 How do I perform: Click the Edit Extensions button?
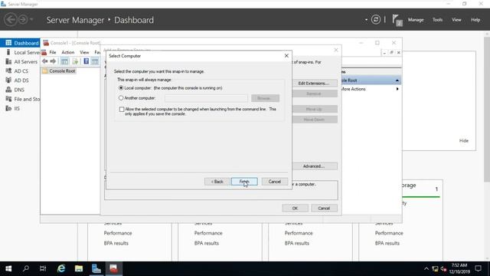[314, 84]
